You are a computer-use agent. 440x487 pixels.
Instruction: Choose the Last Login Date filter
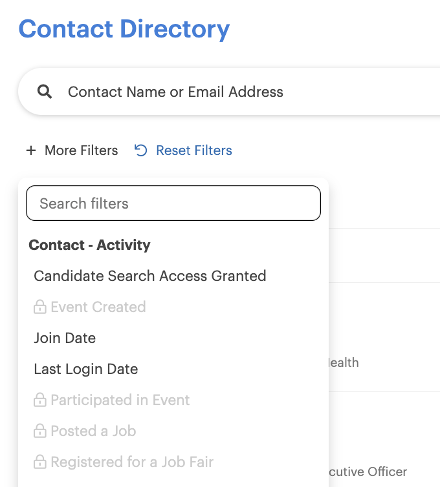pos(86,369)
